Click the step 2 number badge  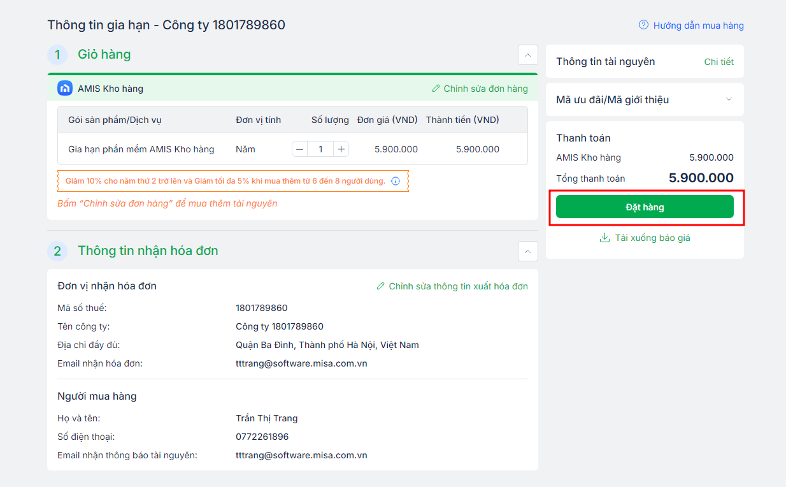pyautogui.click(x=57, y=251)
